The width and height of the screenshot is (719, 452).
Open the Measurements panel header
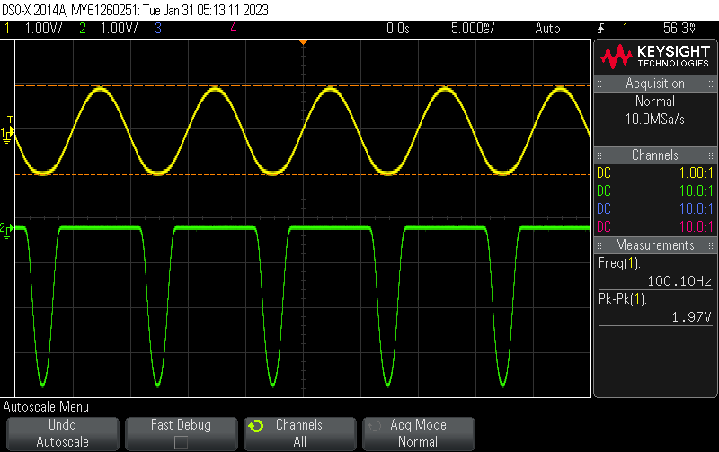click(655, 245)
